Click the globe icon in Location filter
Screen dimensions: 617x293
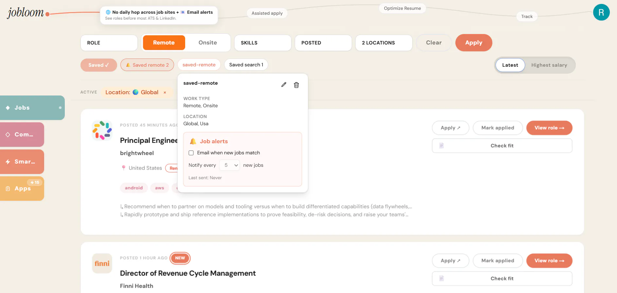click(135, 92)
